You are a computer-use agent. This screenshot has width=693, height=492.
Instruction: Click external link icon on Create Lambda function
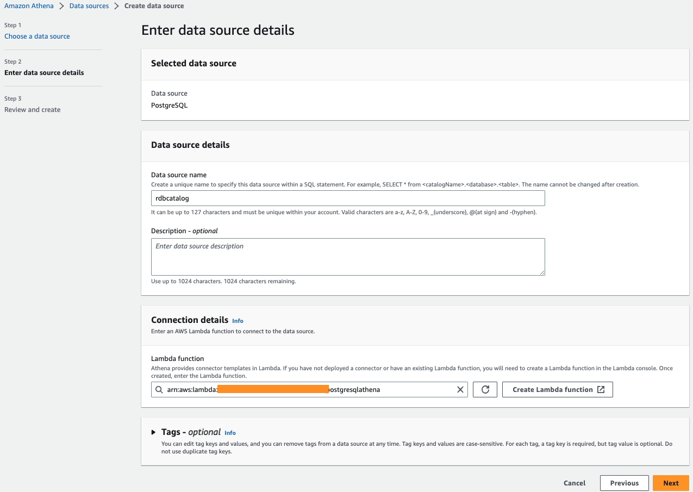[x=601, y=390]
